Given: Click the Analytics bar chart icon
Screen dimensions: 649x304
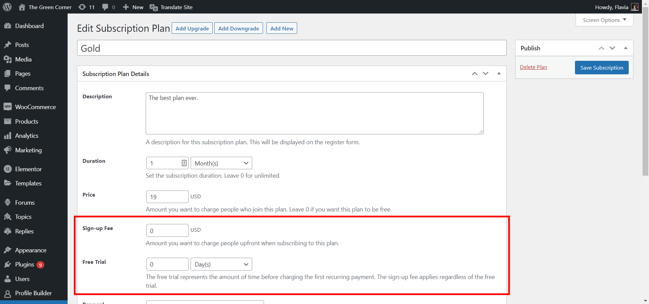Looking at the screenshot, I should tap(7, 136).
